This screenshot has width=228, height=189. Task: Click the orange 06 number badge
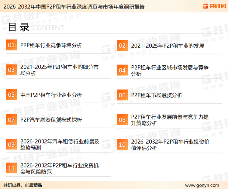[x=122, y=95]
